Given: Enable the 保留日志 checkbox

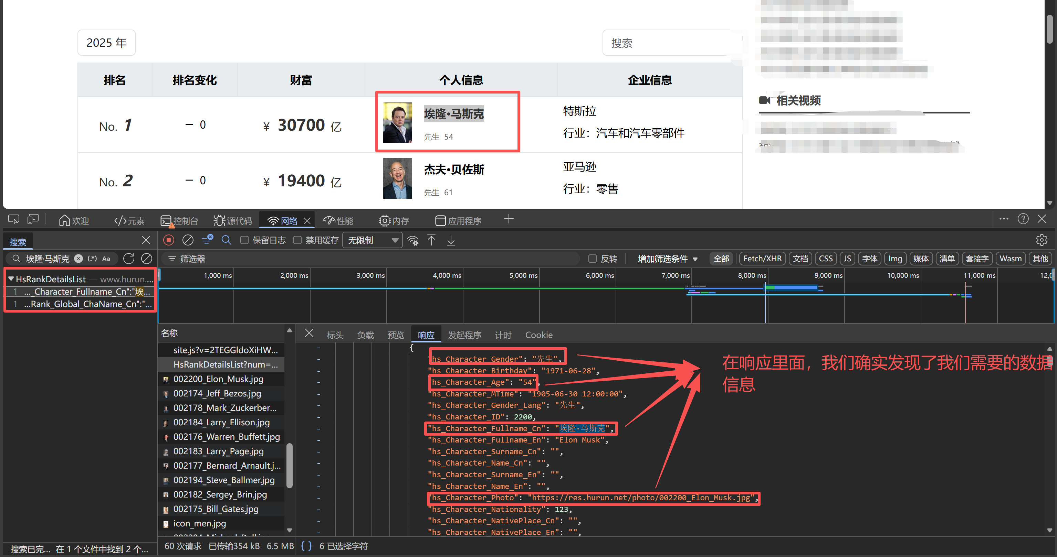Looking at the screenshot, I should click(x=244, y=240).
